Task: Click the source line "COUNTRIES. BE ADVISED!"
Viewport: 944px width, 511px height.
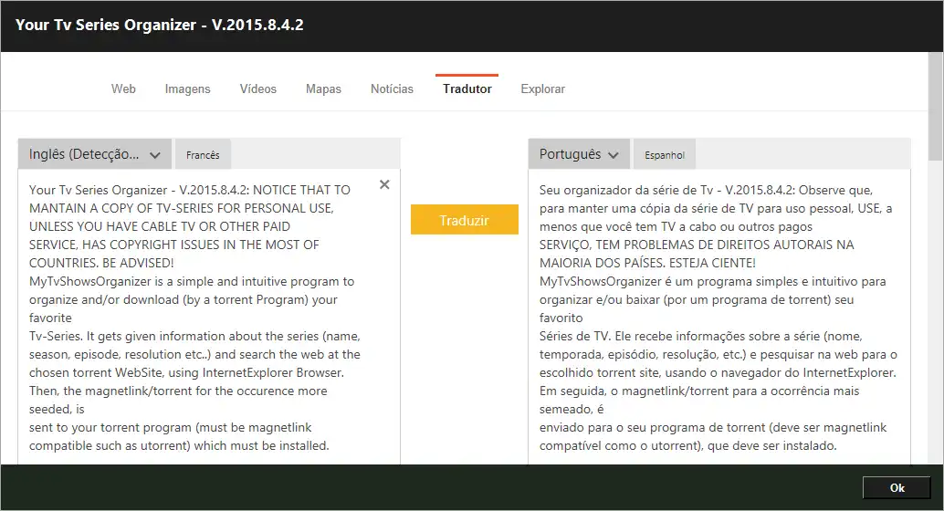Action: pos(101,263)
